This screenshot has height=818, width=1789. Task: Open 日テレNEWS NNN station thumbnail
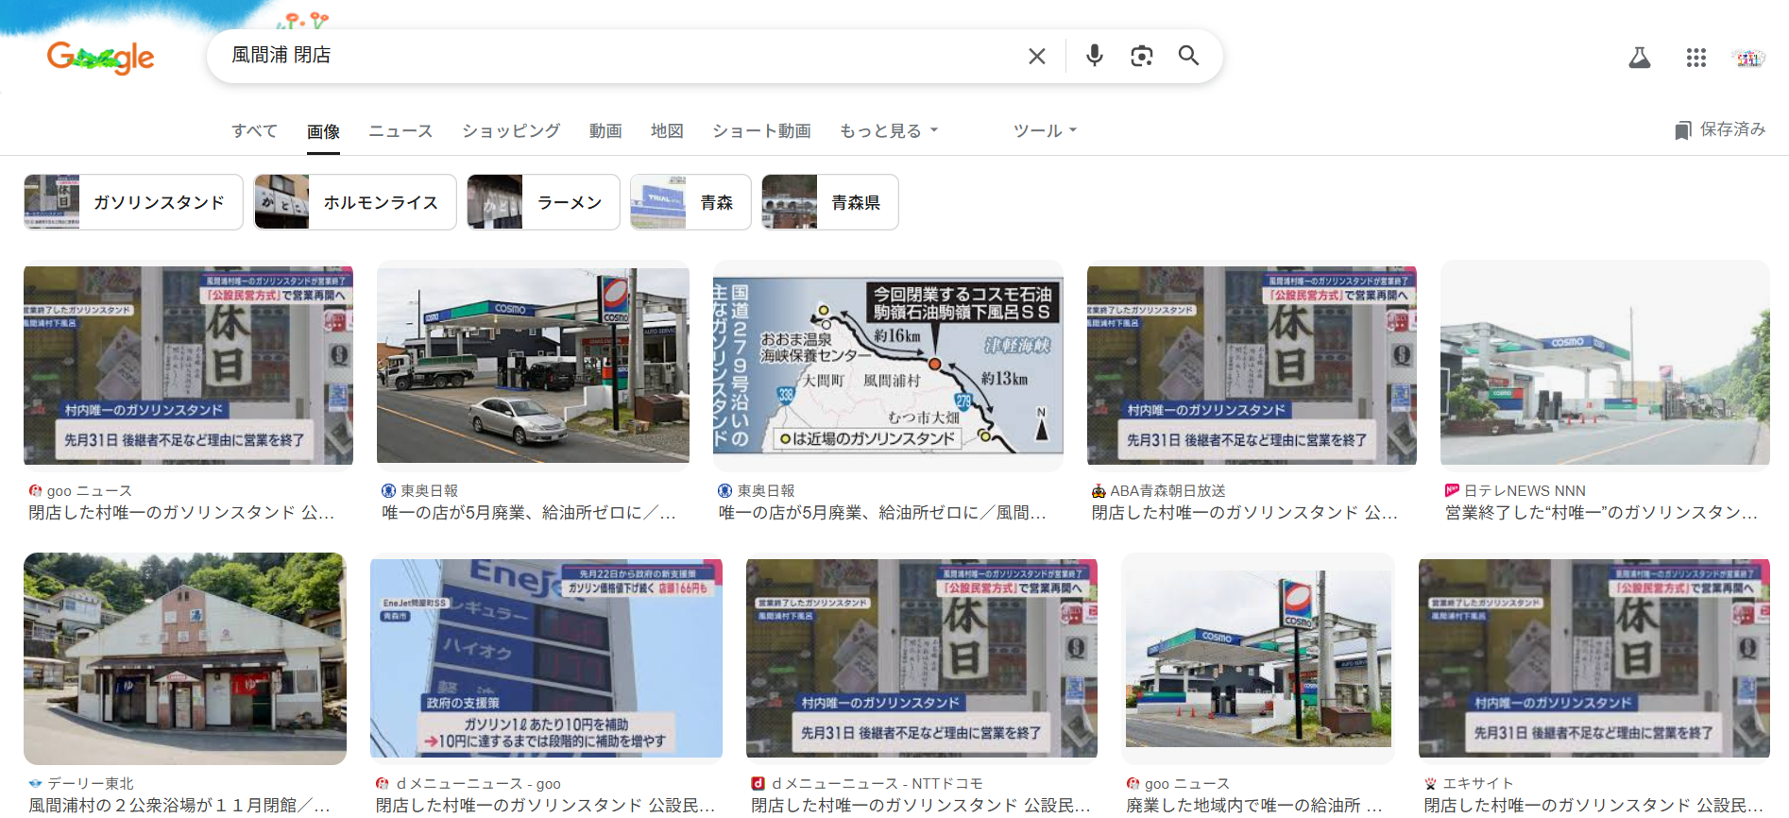coord(1605,366)
